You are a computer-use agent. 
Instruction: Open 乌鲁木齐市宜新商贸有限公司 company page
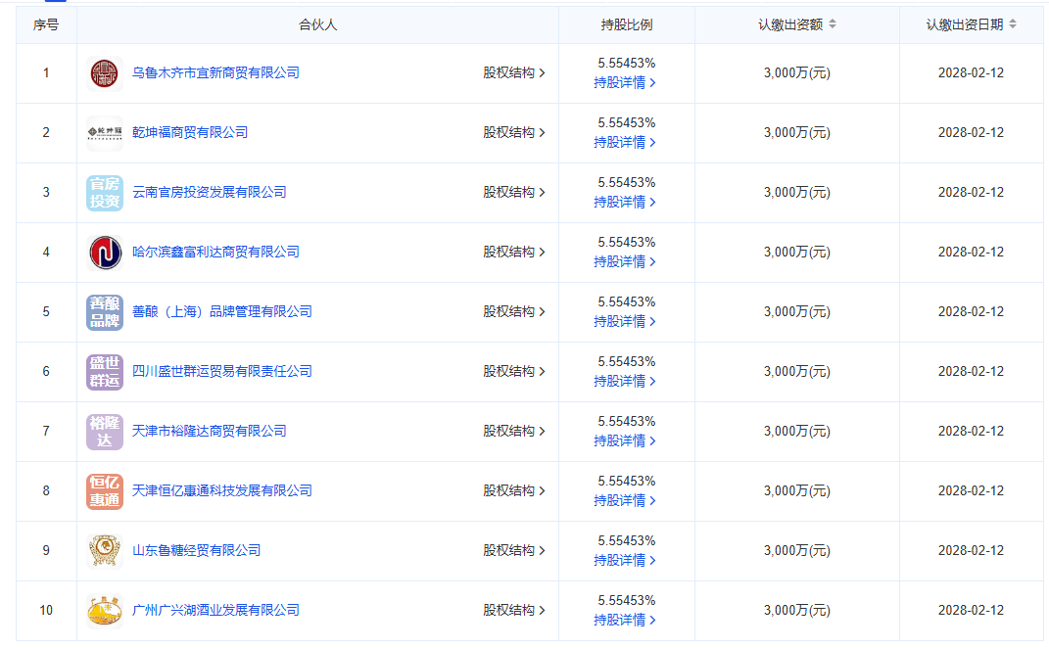tap(215, 72)
